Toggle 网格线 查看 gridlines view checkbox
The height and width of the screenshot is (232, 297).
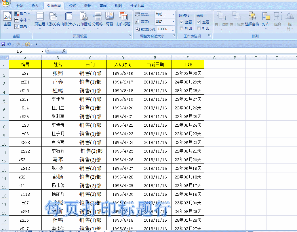[x=182, y=22]
